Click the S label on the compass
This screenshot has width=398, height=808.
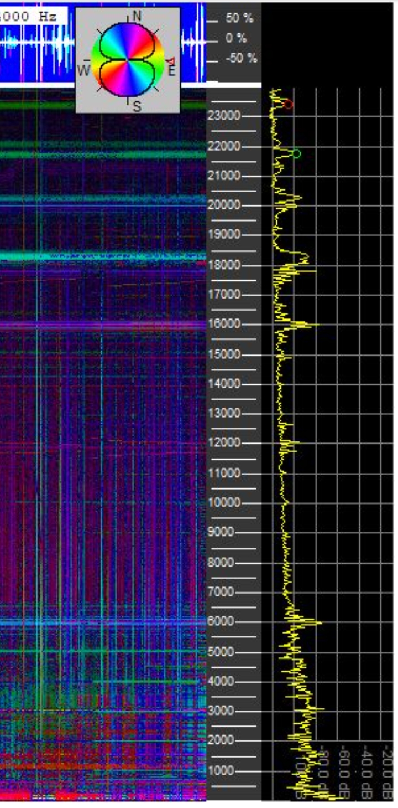click(137, 106)
